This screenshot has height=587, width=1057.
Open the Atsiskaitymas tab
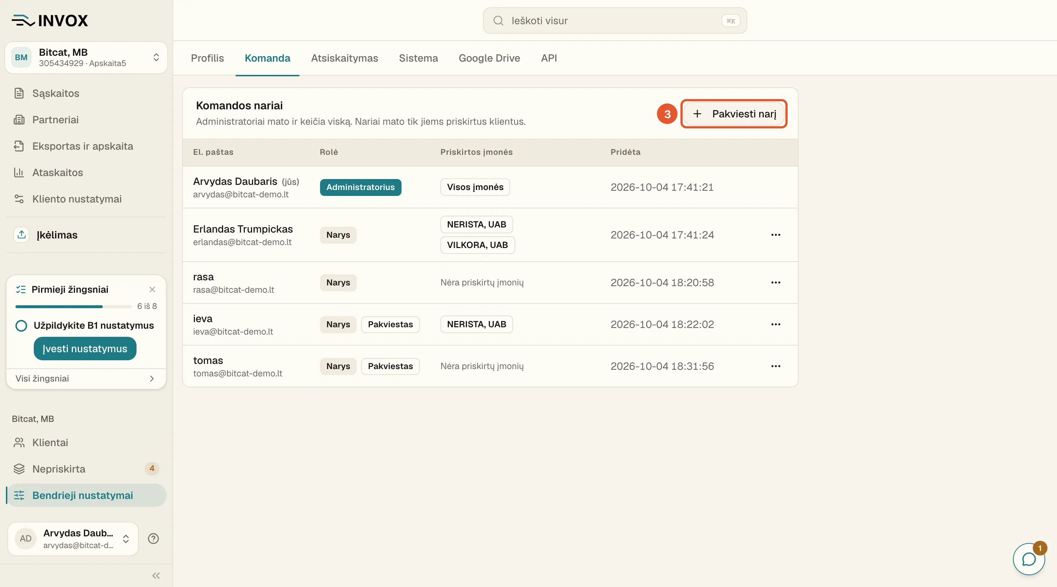tap(344, 58)
